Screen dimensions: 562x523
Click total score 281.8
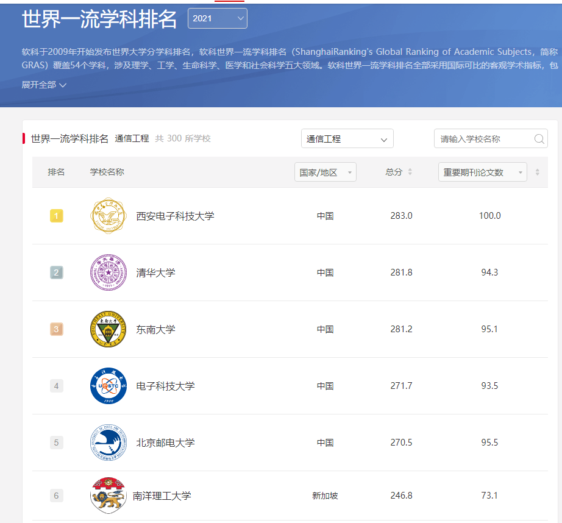[401, 272]
